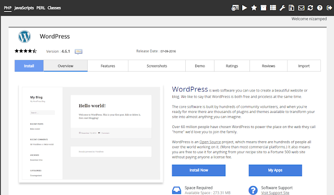Click the large WordPress heading in the description
The height and width of the screenshot is (195, 334).
190,89
